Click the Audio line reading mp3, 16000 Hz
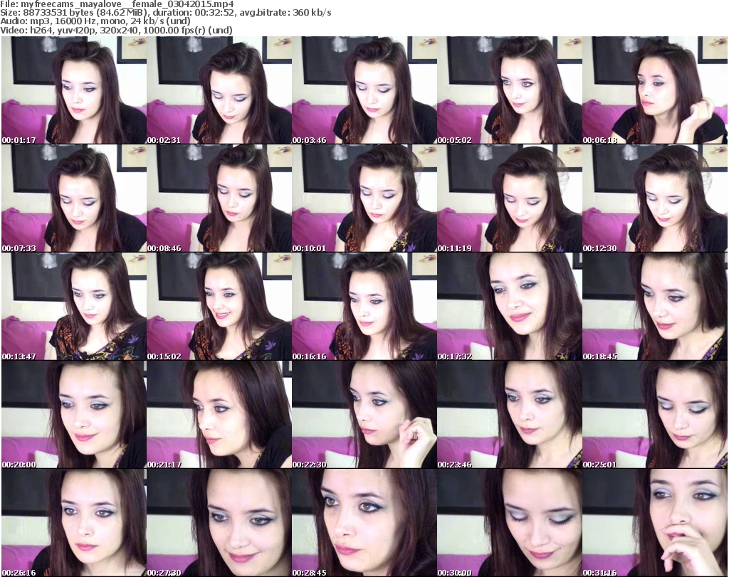The image size is (729, 577). coord(95,21)
